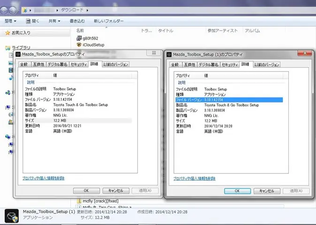Open the 共有 (Share) dropdown menu
Image resolution: width=316 pixels, height=225 pixels.
click(x=56, y=21)
